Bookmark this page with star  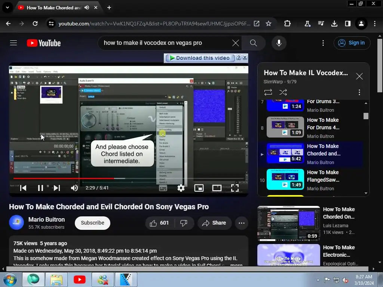(x=269, y=24)
